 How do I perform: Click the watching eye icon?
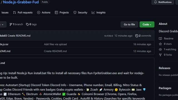[160, 49]
